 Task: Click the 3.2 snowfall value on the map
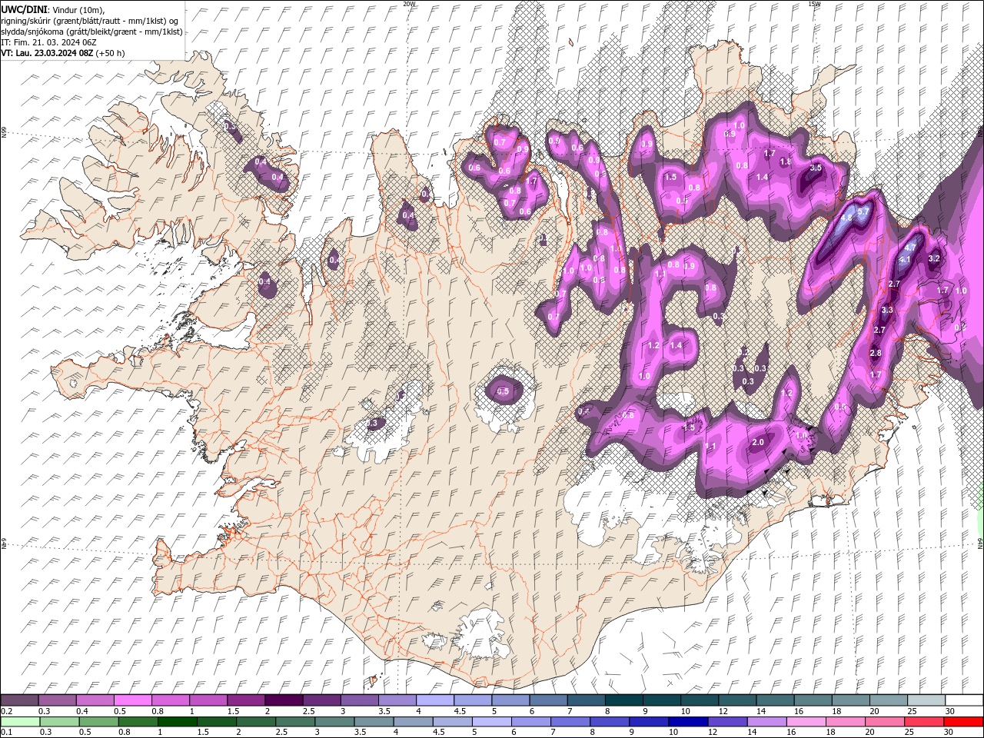click(x=934, y=258)
